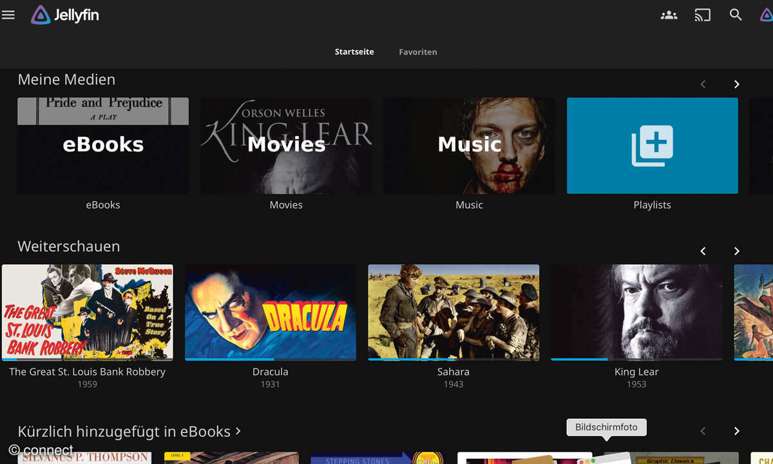The height and width of the screenshot is (464, 773).
Task: Click the Movies label under the card
Action: pos(286,205)
